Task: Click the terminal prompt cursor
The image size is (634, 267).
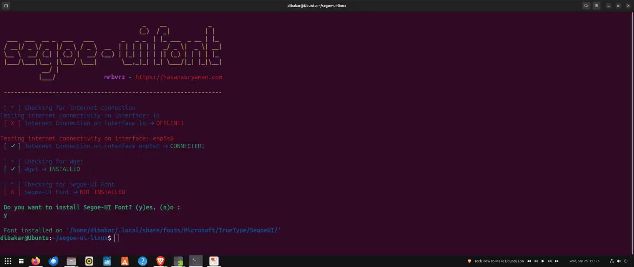Action: [116, 238]
